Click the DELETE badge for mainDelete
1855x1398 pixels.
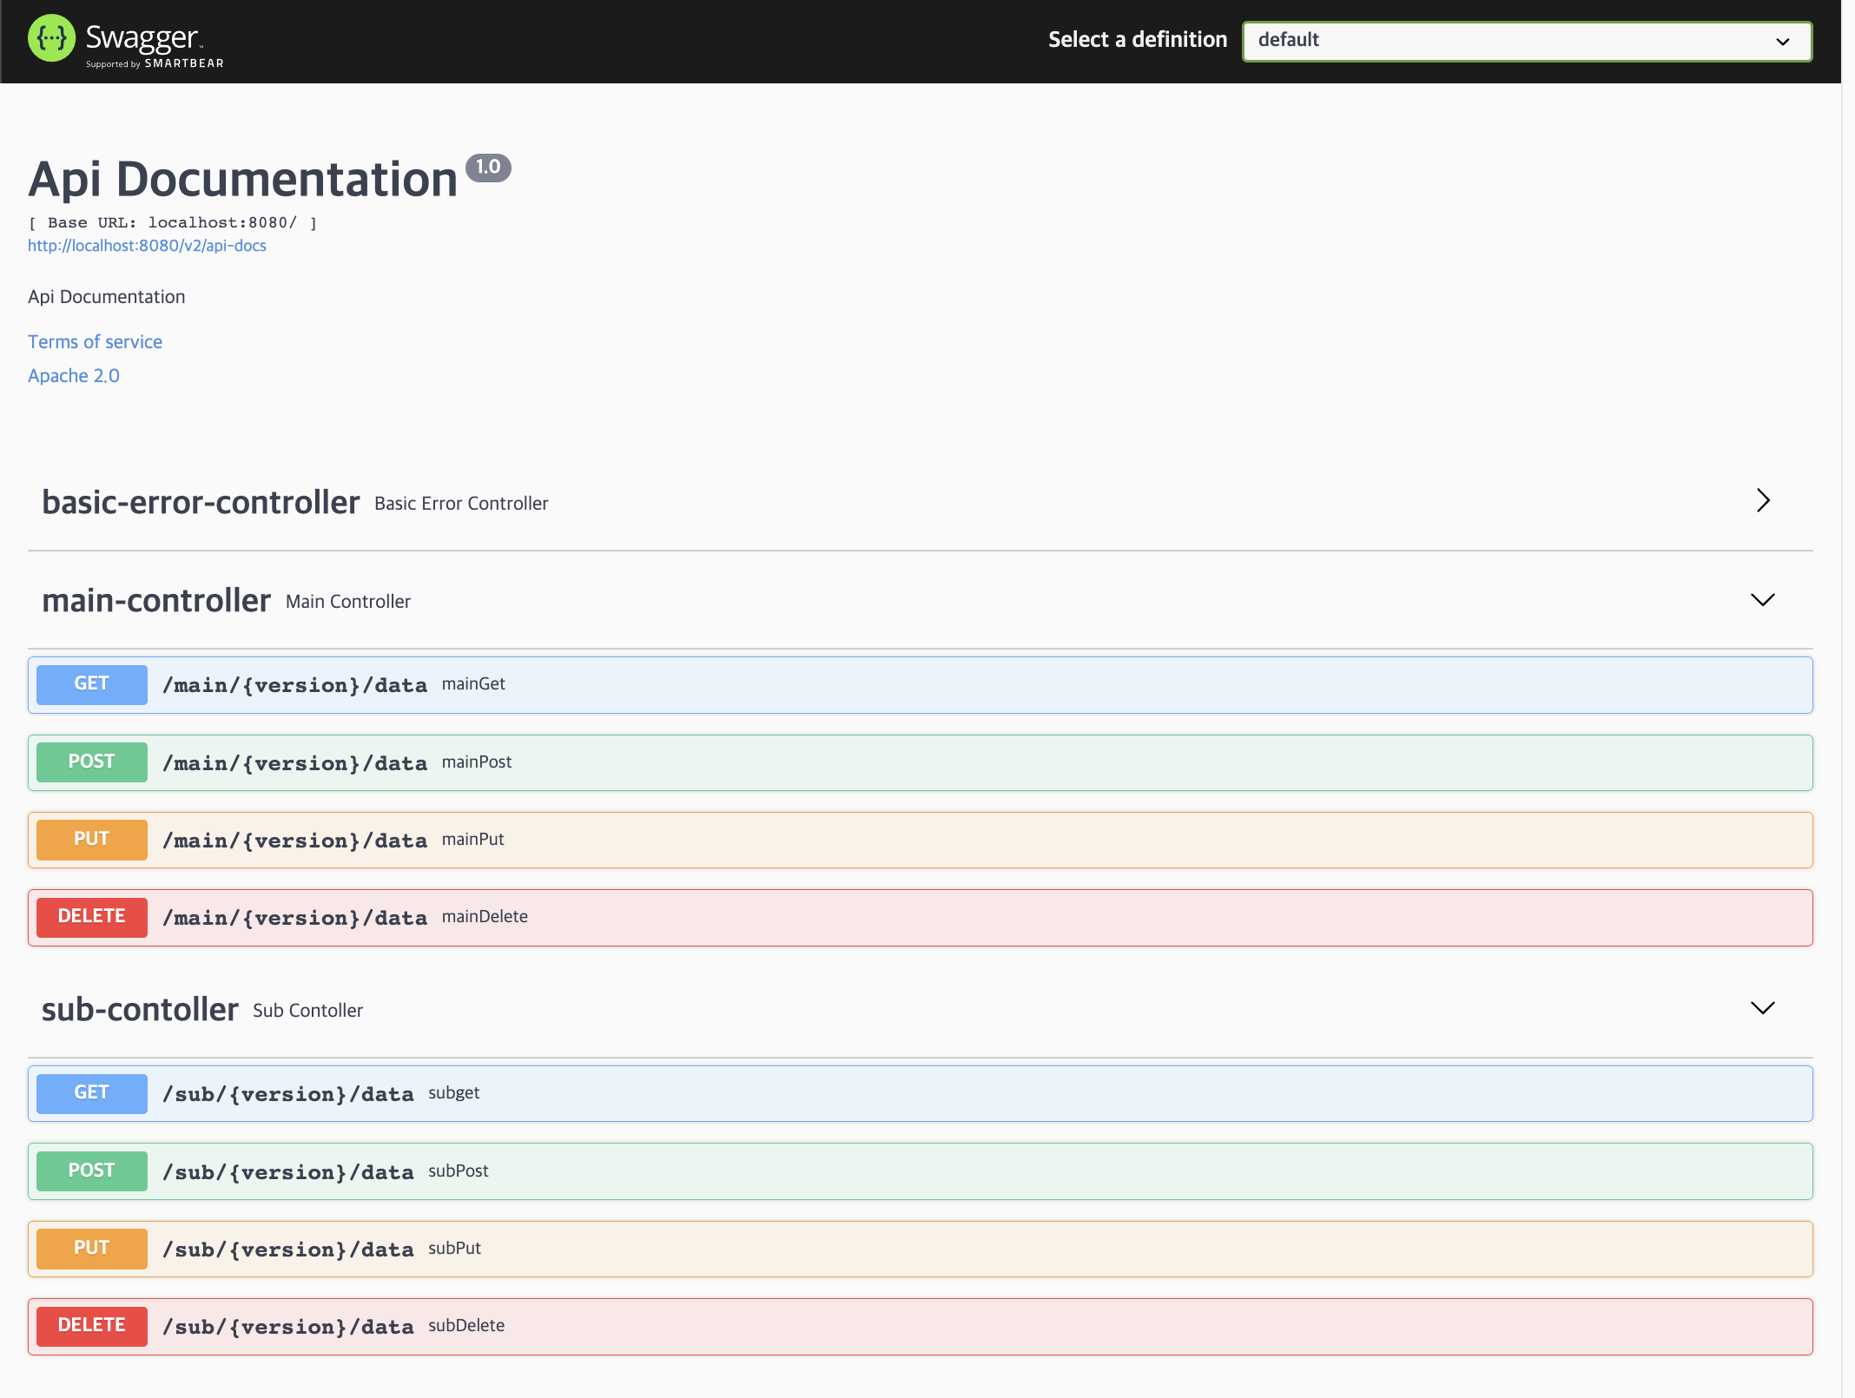pos(91,917)
